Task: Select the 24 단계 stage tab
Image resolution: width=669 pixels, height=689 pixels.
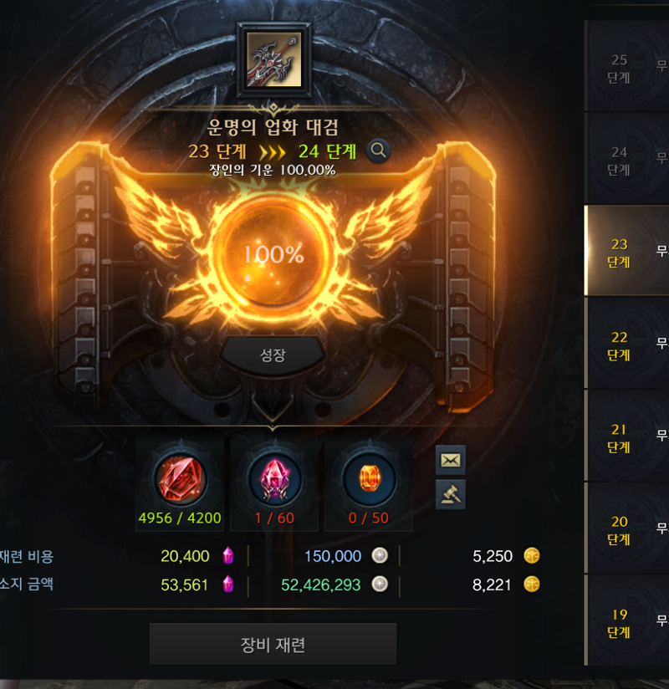Action: point(627,159)
